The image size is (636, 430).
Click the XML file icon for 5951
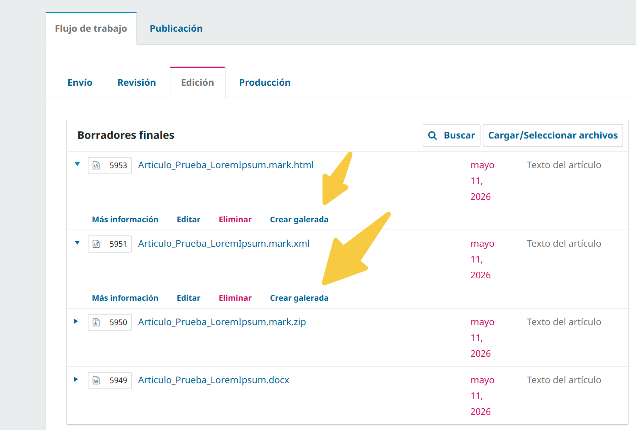coord(96,244)
